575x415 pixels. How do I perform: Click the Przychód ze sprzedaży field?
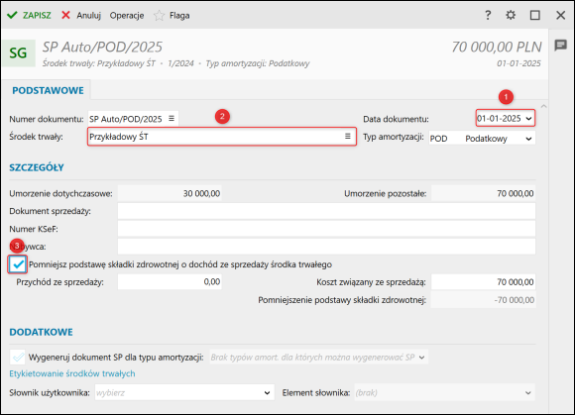(x=170, y=281)
